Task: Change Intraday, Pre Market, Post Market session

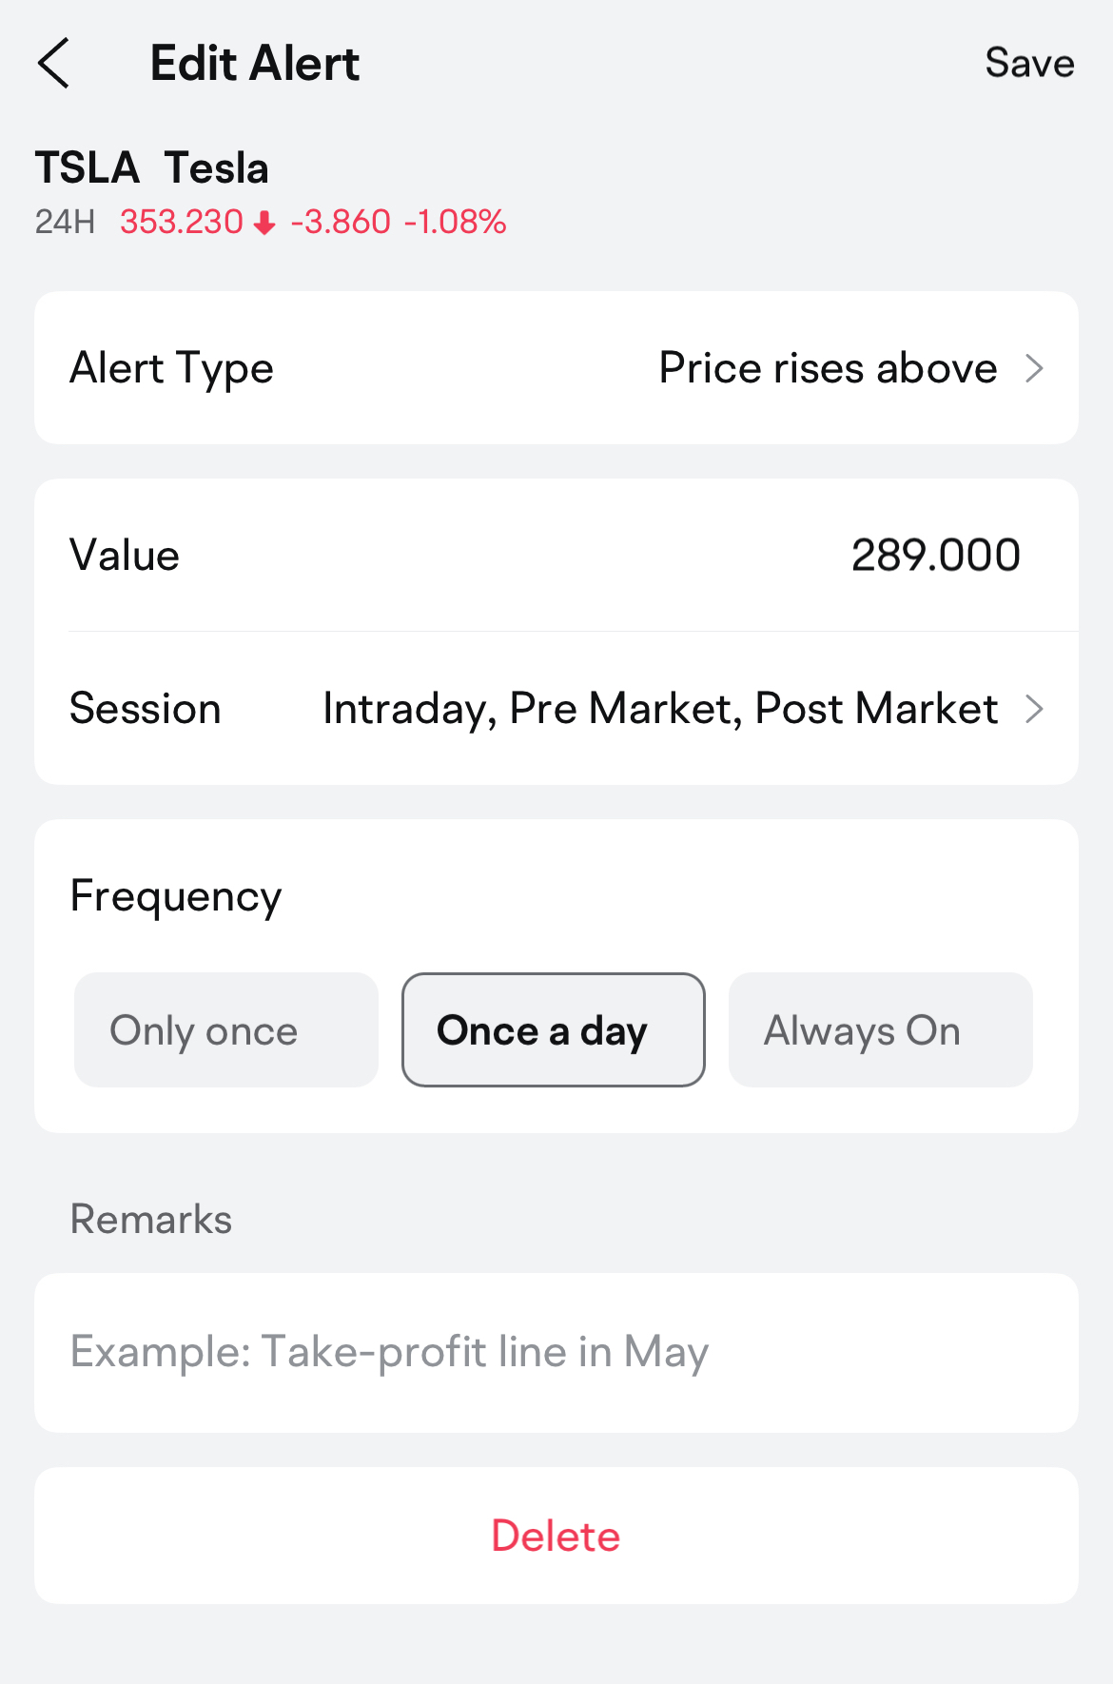Action: click(660, 709)
